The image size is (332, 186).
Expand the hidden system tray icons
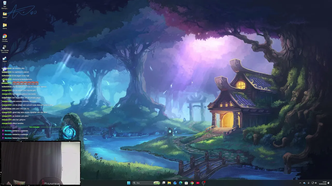300,183
